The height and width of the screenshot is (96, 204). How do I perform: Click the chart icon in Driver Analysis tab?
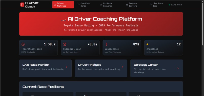click(55, 5)
